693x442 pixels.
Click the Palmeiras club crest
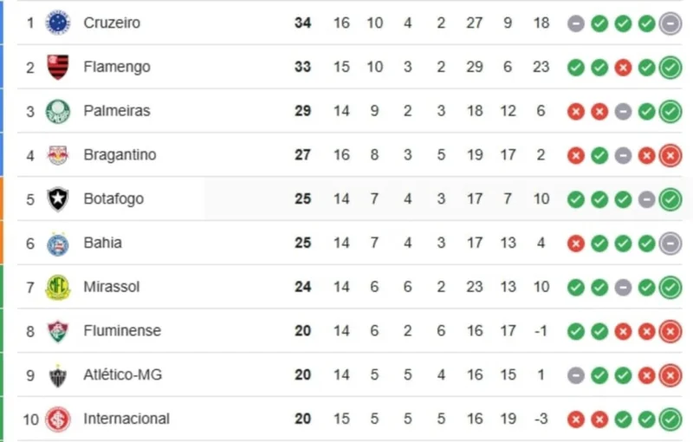(x=58, y=111)
